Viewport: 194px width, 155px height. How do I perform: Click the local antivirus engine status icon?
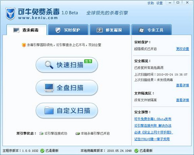[x=78, y=133]
